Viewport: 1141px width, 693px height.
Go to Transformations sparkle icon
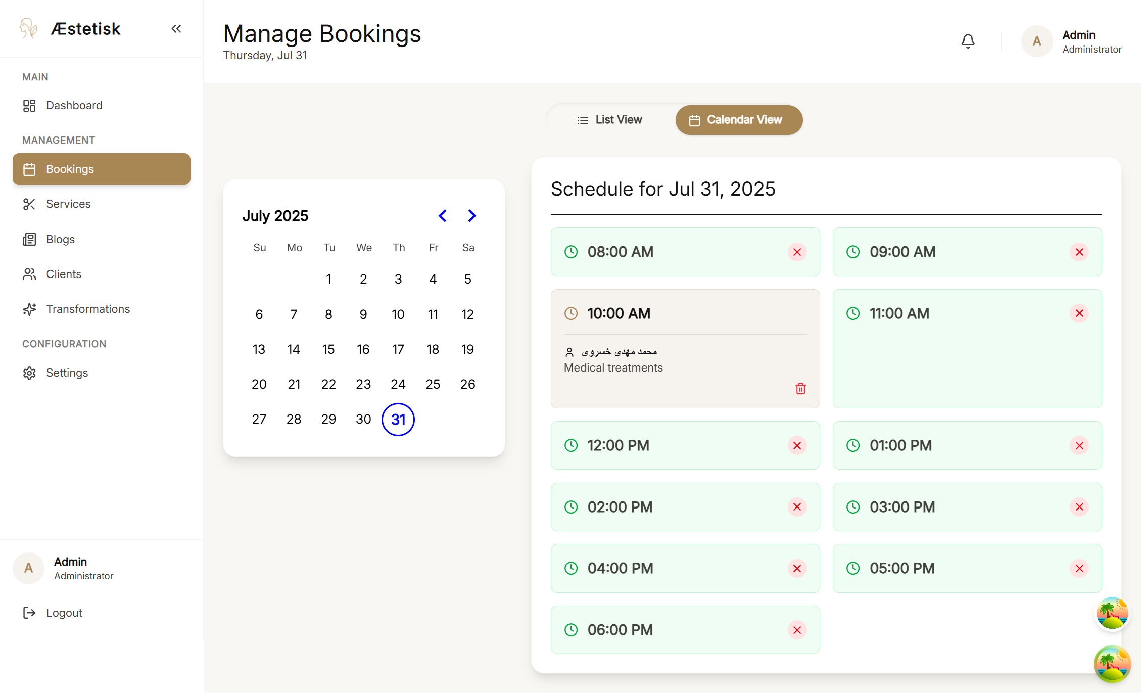29,309
